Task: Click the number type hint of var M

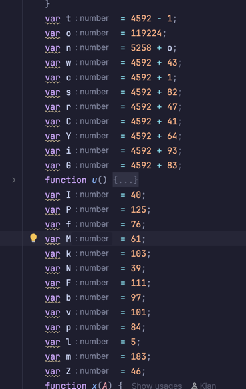Action: [94, 239]
